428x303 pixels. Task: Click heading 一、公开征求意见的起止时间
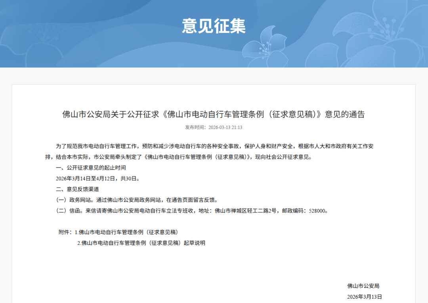[91, 168]
